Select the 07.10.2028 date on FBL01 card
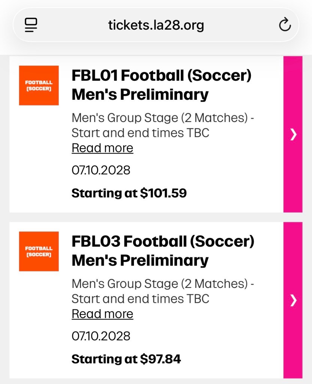Image resolution: width=312 pixels, height=384 pixels. click(101, 170)
